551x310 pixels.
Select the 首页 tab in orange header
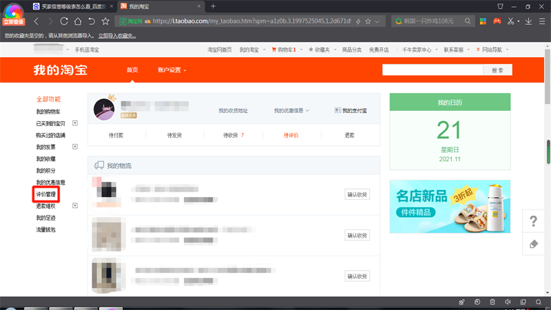(x=132, y=70)
